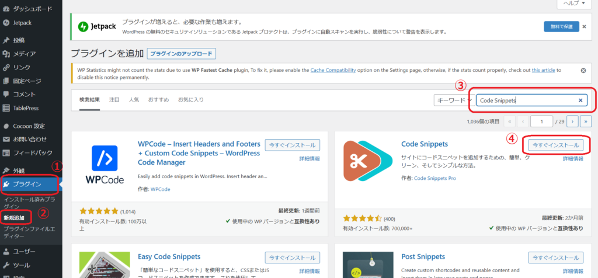Viewport: 598px width, 278px height.
Task: Install the WPCode plugin now
Action: pos(293,145)
